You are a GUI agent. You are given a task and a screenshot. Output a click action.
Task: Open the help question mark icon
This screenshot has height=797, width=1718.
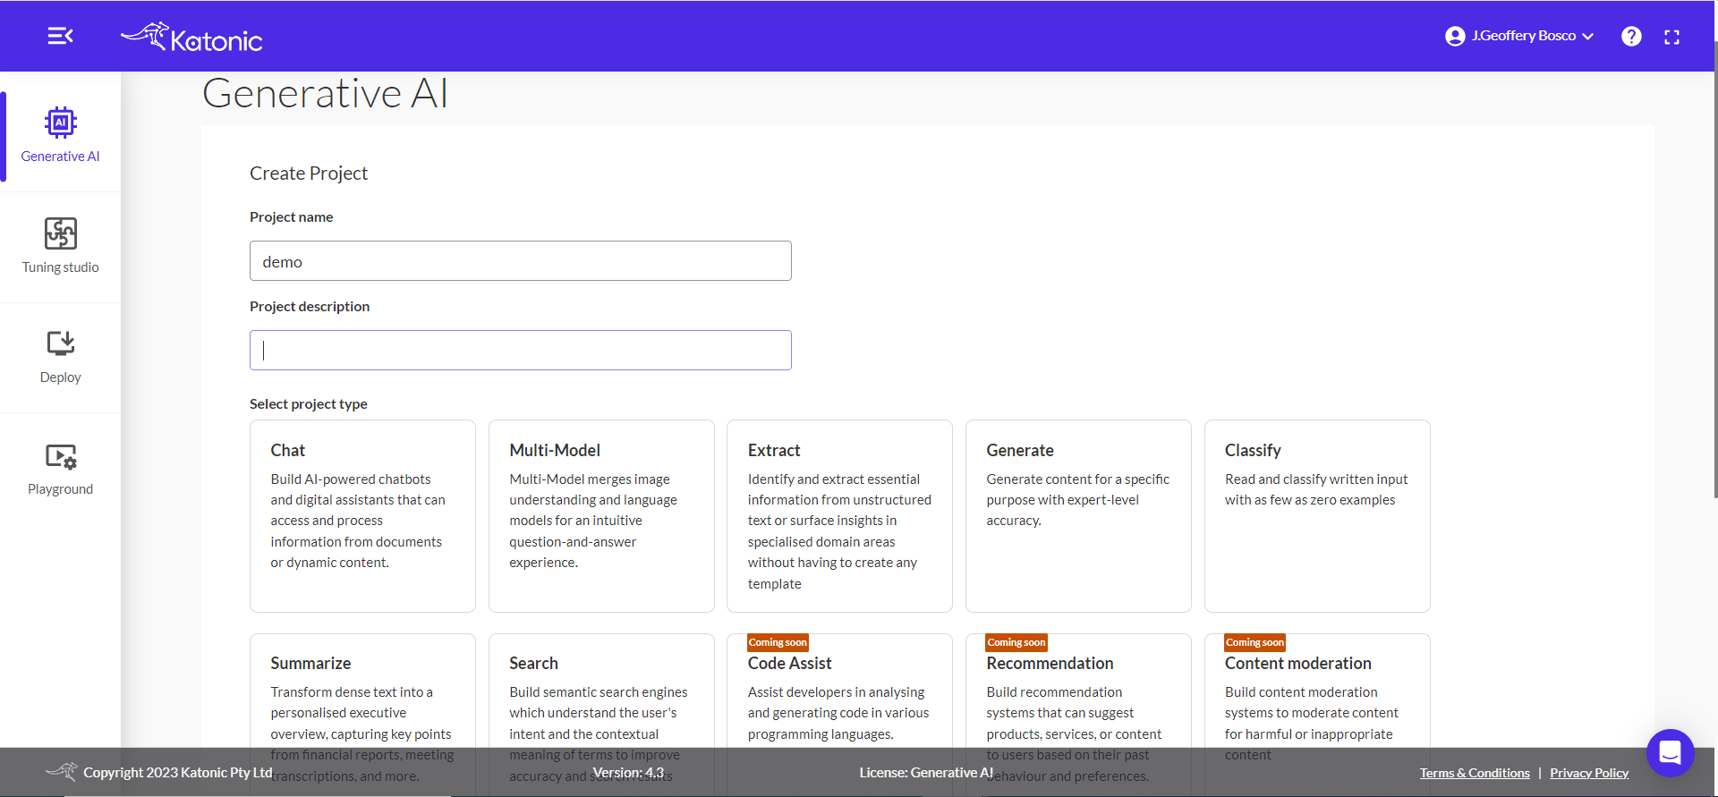coord(1631,36)
